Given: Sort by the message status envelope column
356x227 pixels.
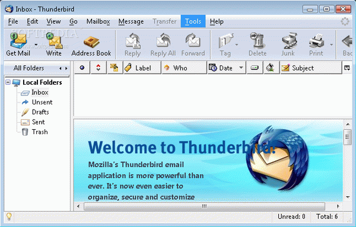Looking at the screenshot, I should pos(115,68).
